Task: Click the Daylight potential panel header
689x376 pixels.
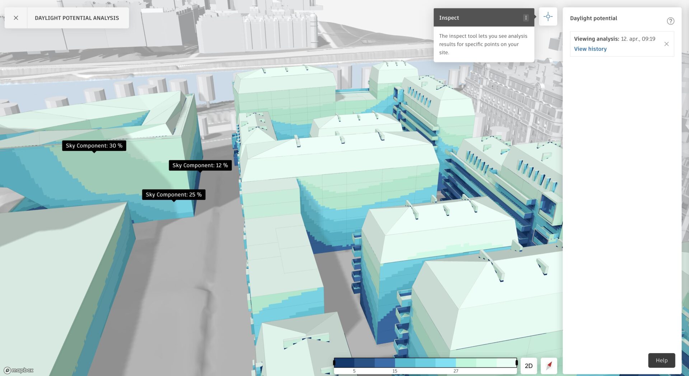Action: 593,18
